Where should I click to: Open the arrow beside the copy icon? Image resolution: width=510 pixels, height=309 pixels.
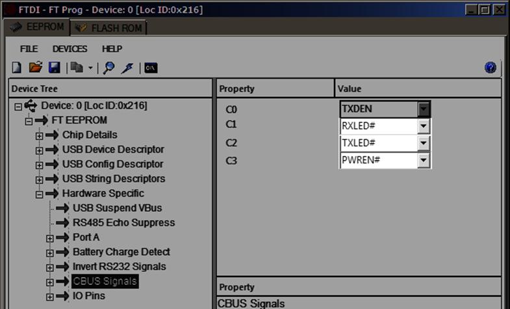click(90, 68)
